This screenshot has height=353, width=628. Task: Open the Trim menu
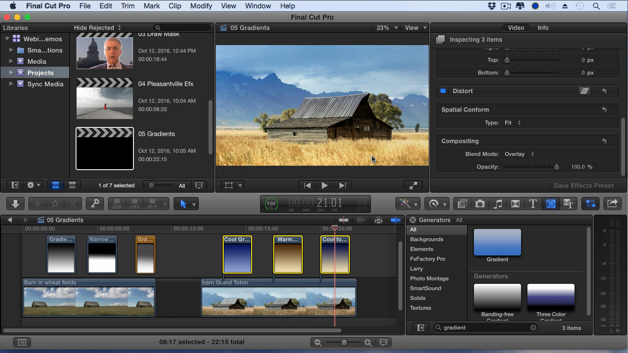(128, 6)
